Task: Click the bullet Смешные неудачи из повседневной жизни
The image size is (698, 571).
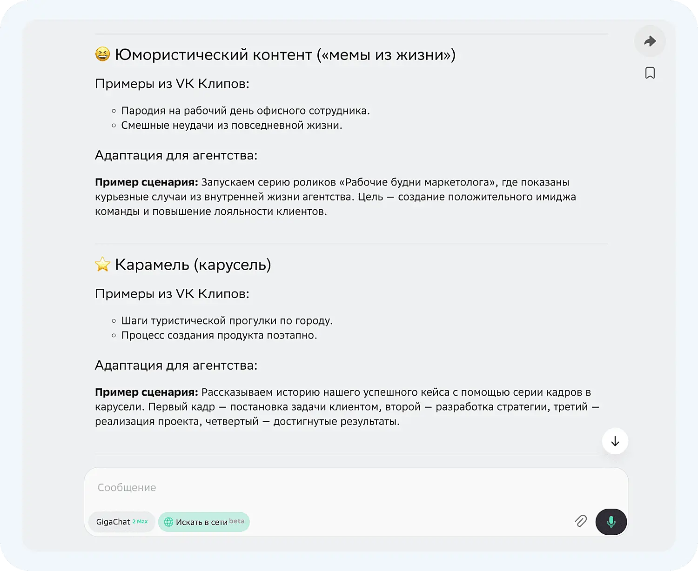Action: (231, 125)
